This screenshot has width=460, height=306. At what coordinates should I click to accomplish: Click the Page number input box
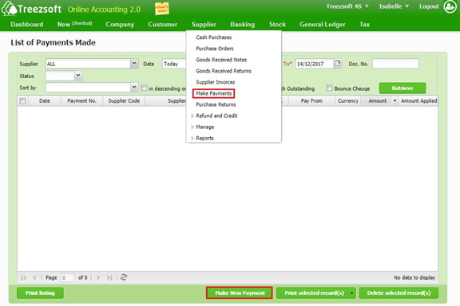(x=67, y=277)
